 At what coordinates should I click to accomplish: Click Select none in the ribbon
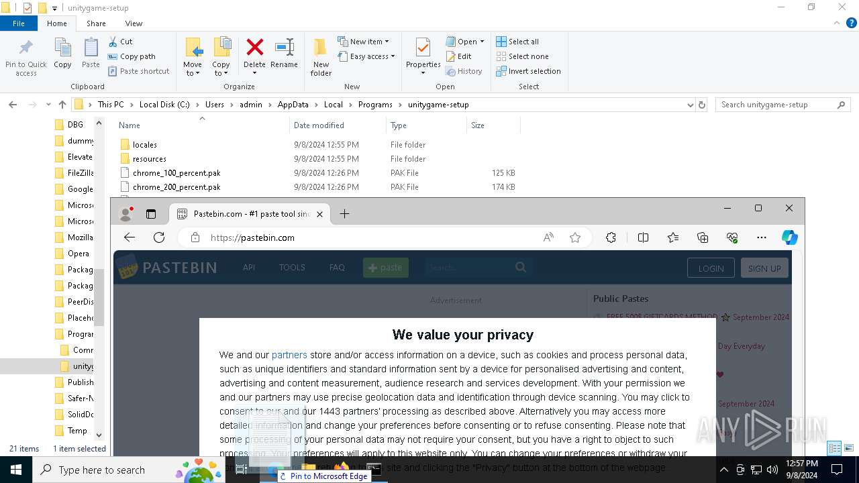522,56
